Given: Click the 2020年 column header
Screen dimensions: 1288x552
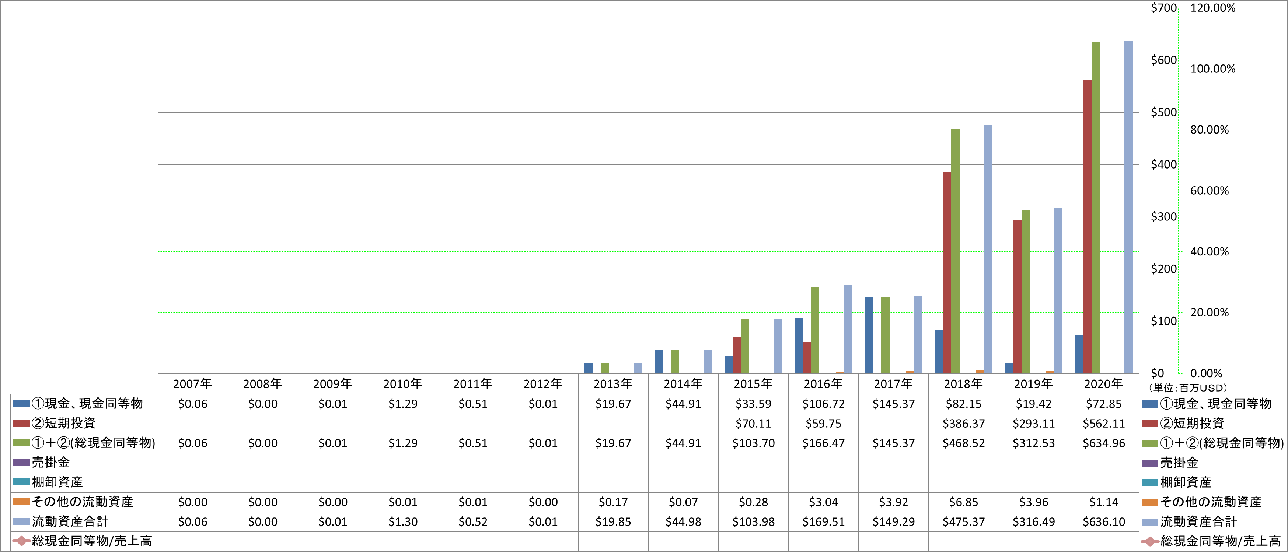Looking at the screenshot, I should (1103, 383).
